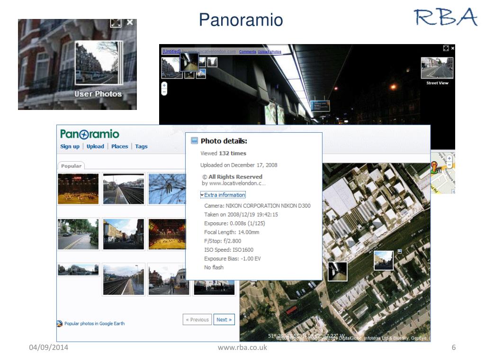Open the Upload menu link
Image resolution: width=485 pixels, height=364 pixels.
tap(95, 146)
